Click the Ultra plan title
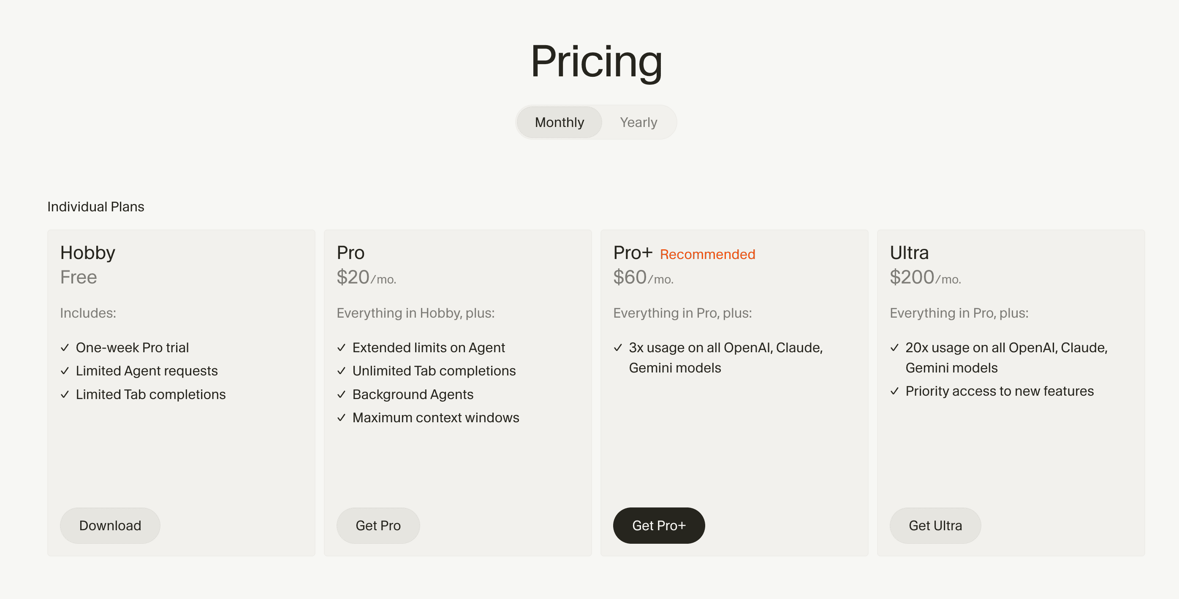The width and height of the screenshot is (1179, 599). [x=909, y=252]
